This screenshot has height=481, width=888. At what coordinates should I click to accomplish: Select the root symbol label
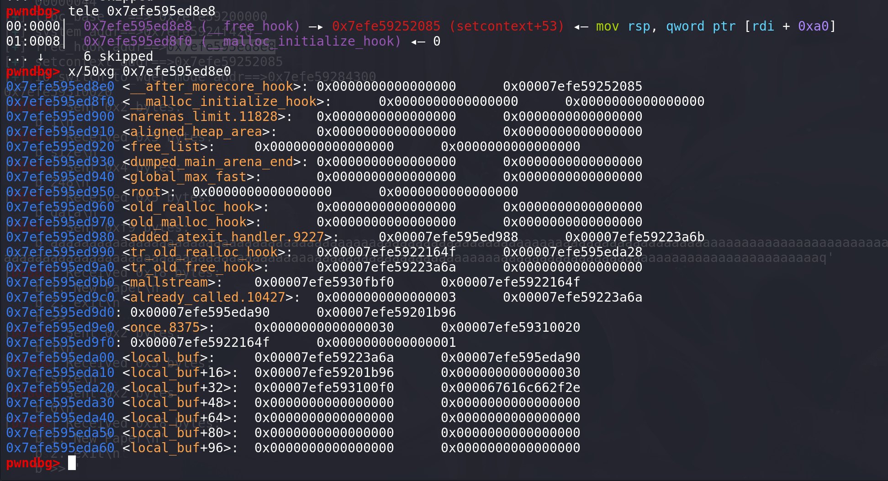pyautogui.click(x=146, y=192)
